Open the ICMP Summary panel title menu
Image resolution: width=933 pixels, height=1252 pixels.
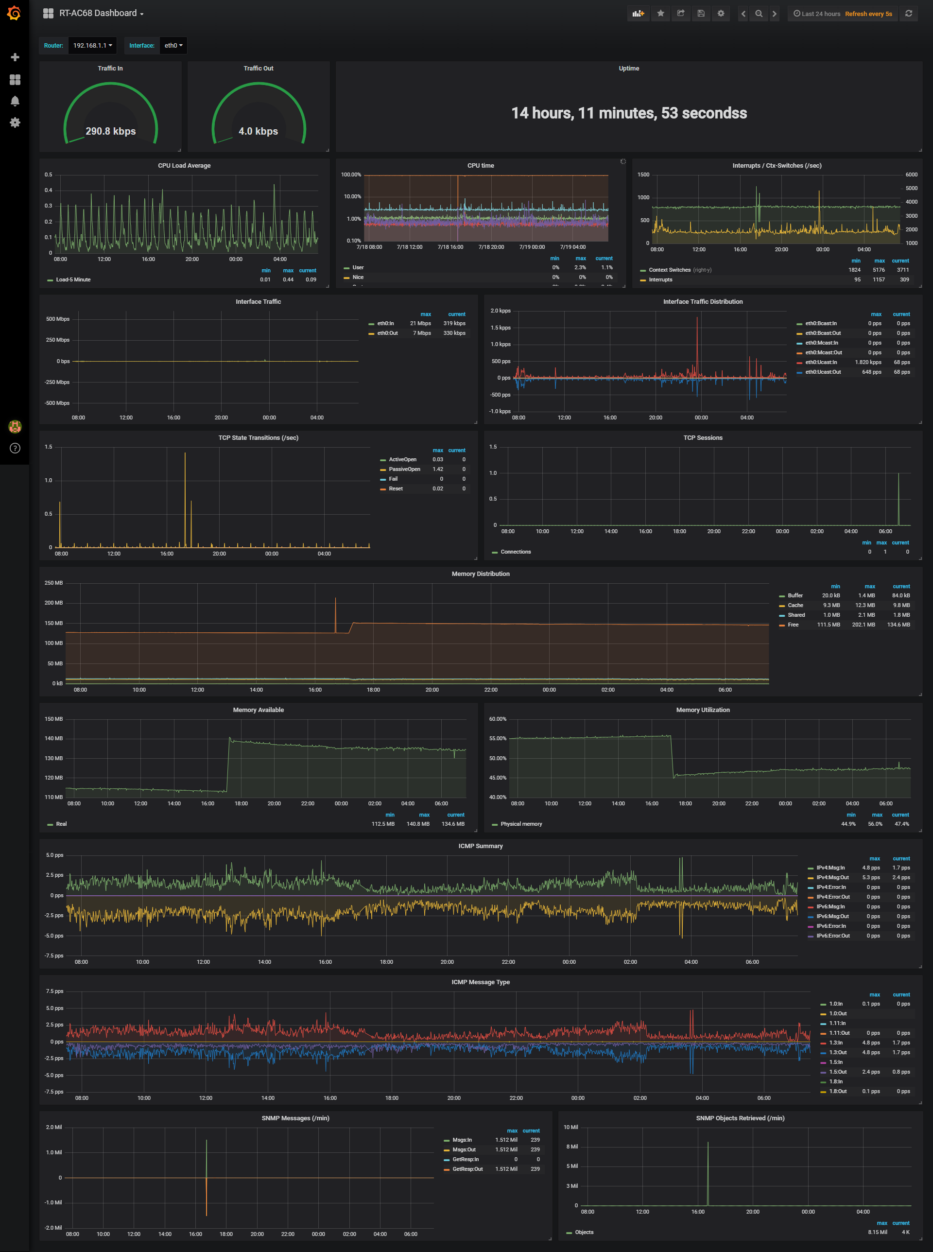(480, 846)
